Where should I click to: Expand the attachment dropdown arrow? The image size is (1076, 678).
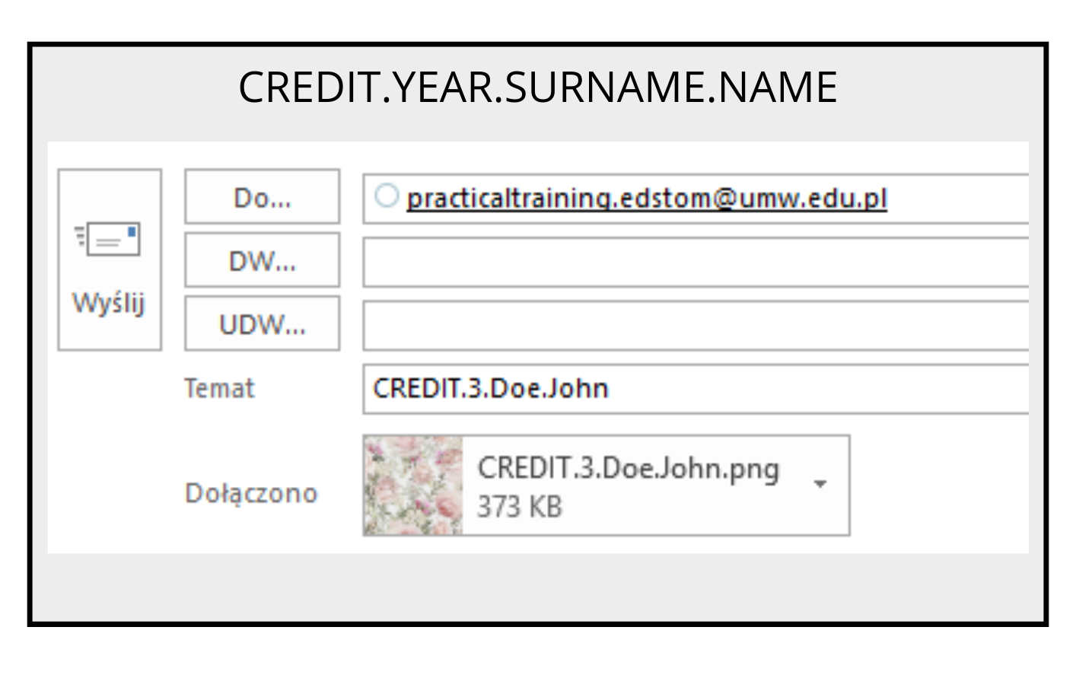click(x=820, y=484)
